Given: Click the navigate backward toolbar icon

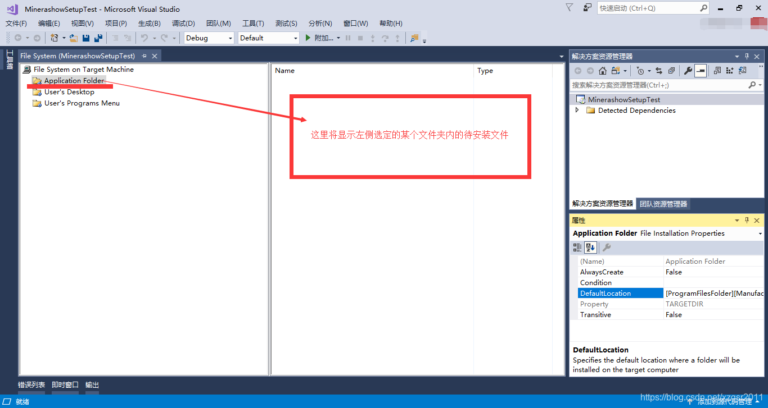Looking at the screenshot, I should click(18, 38).
